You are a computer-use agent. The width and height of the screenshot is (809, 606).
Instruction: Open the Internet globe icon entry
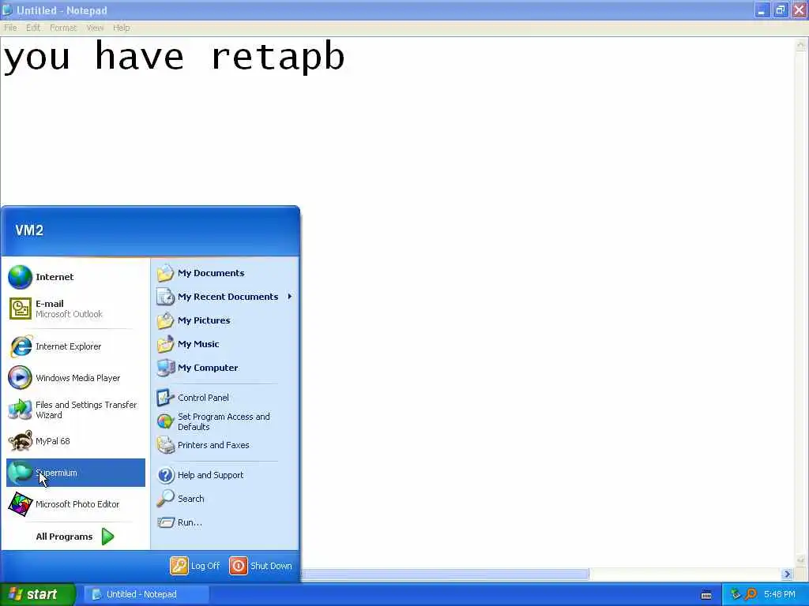20,277
